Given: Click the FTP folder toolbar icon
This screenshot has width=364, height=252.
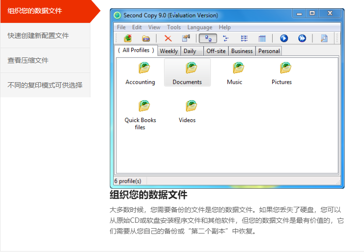Looking at the screenshot, I should [146, 38].
